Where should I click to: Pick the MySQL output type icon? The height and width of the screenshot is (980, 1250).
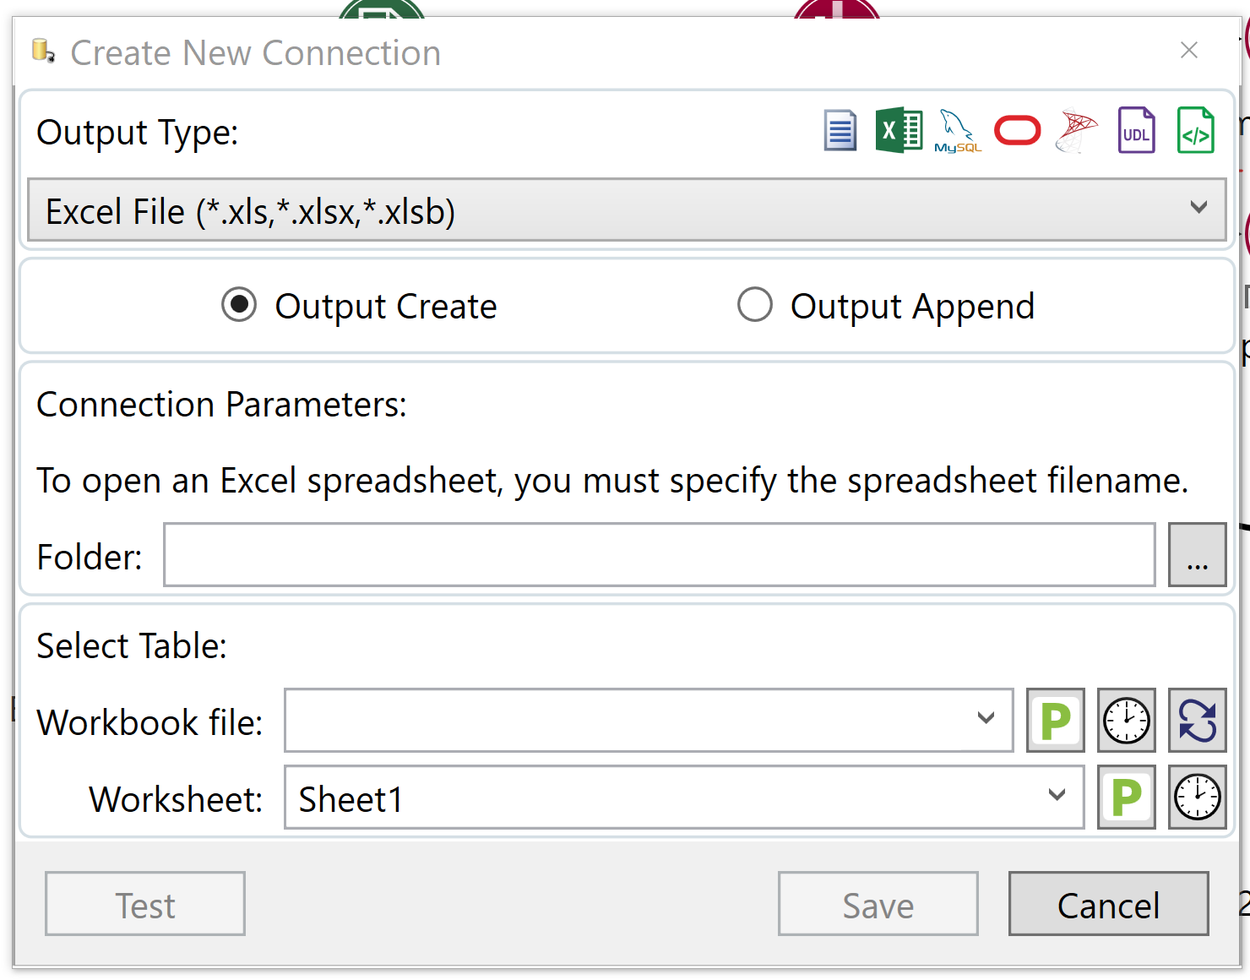point(958,131)
